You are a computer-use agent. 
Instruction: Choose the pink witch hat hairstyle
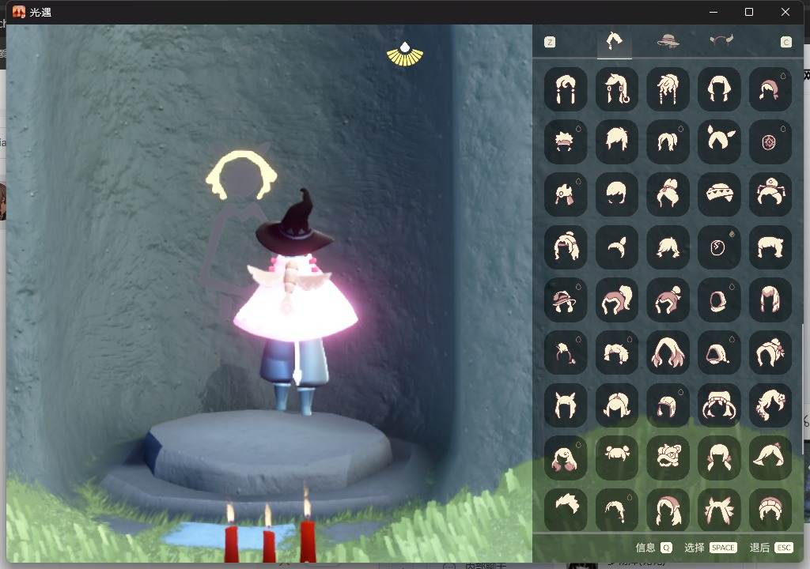coord(566,300)
